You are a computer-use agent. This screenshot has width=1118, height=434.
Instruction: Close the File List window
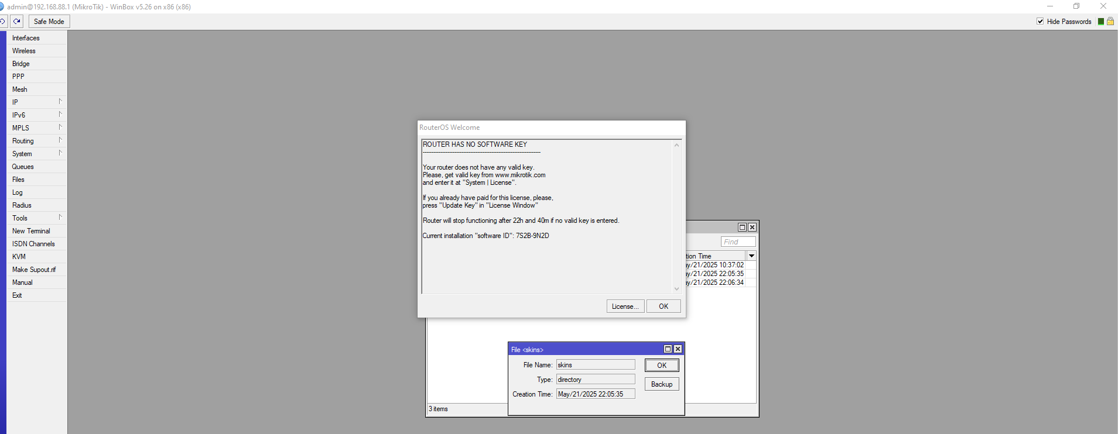(x=752, y=228)
